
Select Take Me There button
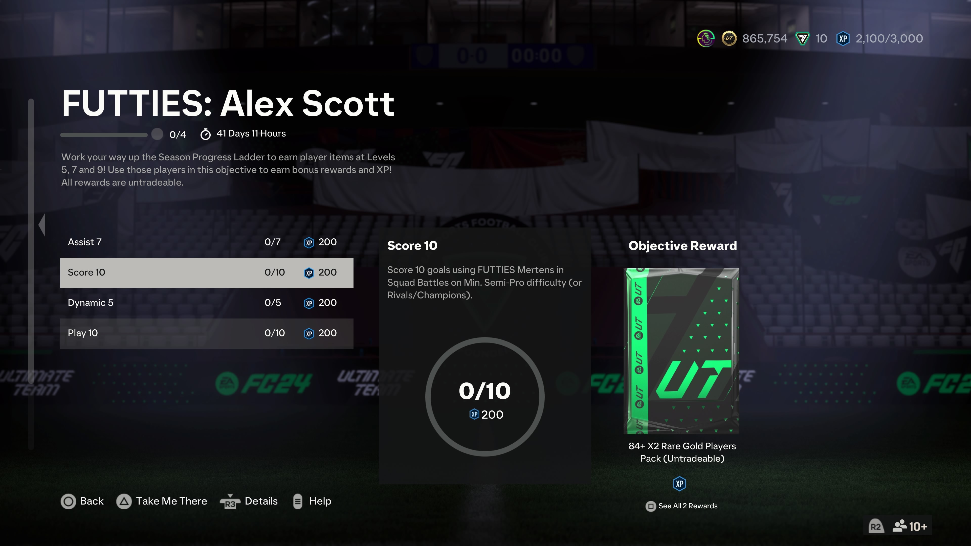click(162, 501)
